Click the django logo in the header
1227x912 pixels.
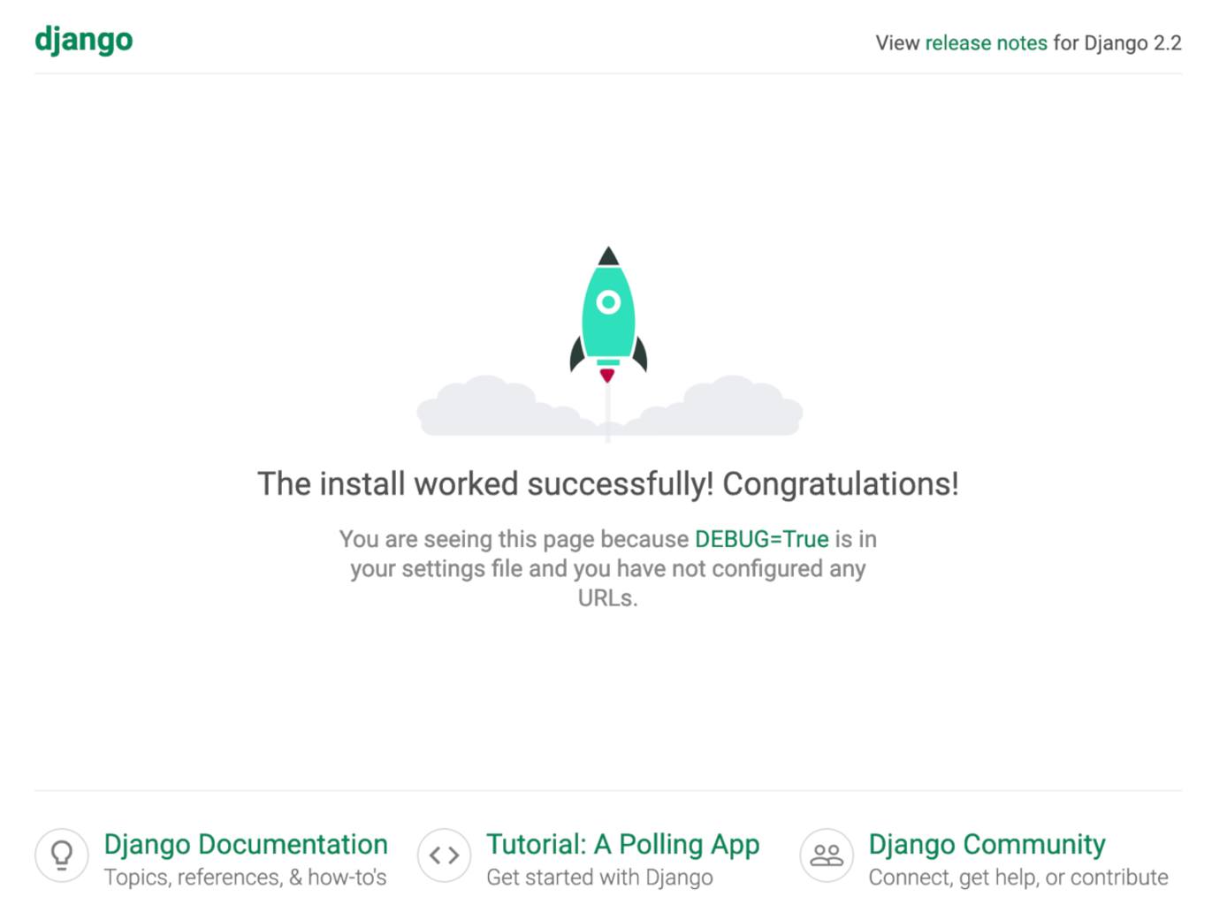[x=83, y=39]
